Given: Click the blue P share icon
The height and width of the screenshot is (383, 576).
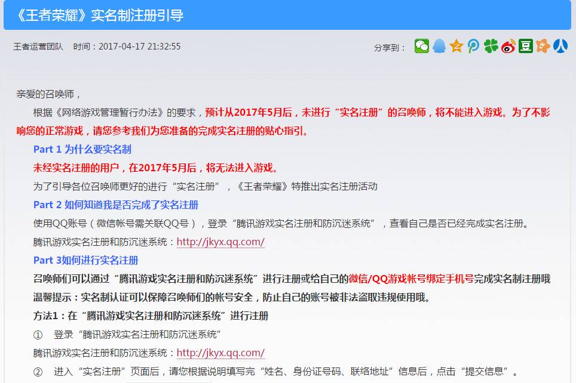Looking at the screenshot, I should [474, 46].
